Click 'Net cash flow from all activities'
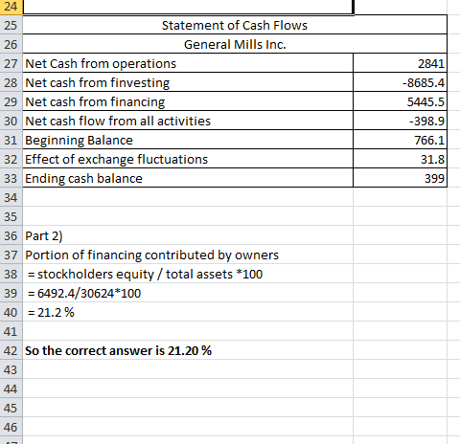This screenshot has height=444, width=460. tap(188, 121)
